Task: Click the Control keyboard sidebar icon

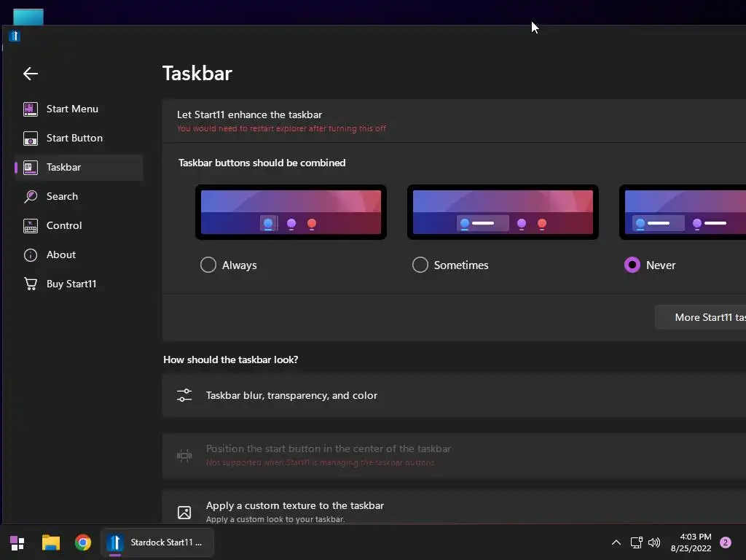Action: (31, 226)
